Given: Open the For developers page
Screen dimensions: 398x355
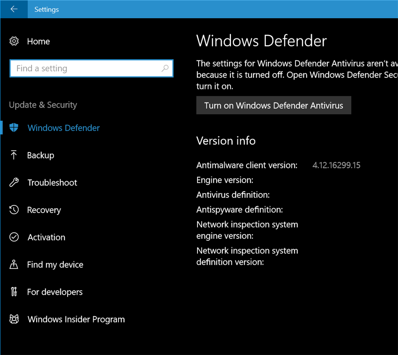Looking at the screenshot, I should point(55,292).
